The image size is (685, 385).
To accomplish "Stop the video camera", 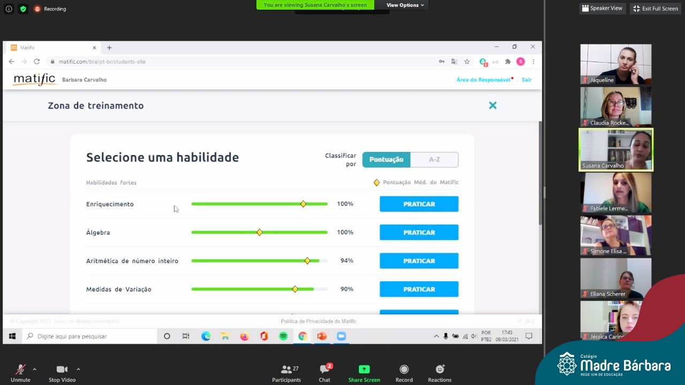I will tap(62, 370).
